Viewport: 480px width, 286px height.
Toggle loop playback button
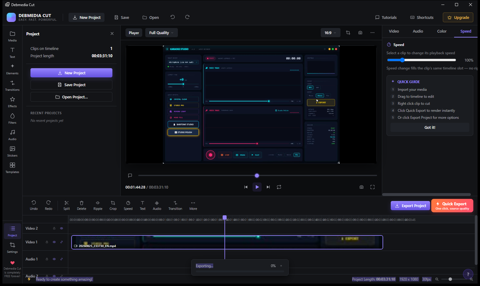(x=279, y=187)
